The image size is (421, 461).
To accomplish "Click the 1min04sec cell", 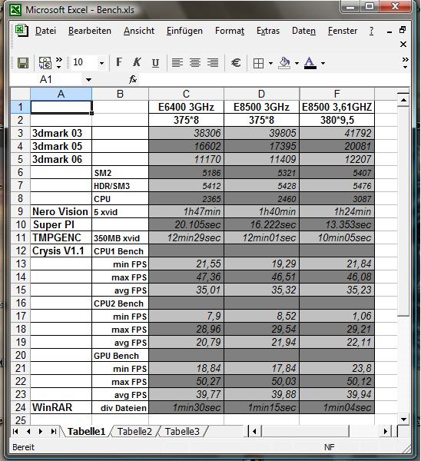I will click(337, 407).
